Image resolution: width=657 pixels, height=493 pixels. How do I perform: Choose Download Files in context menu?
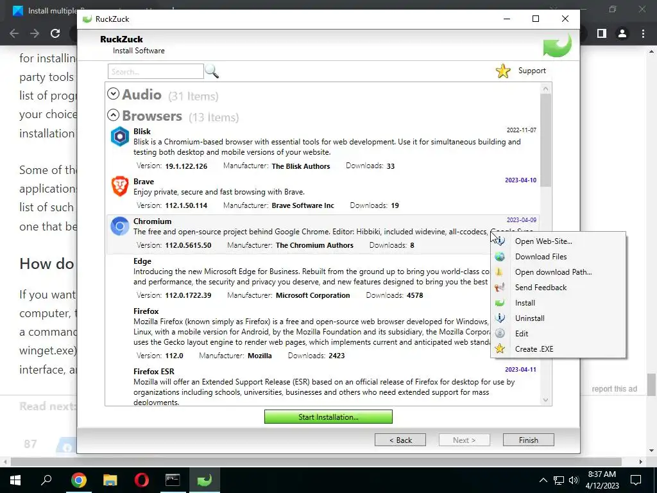pyautogui.click(x=541, y=257)
